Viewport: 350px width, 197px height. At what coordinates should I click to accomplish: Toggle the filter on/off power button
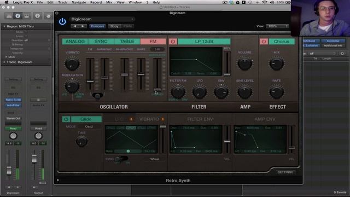coord(173,42)
